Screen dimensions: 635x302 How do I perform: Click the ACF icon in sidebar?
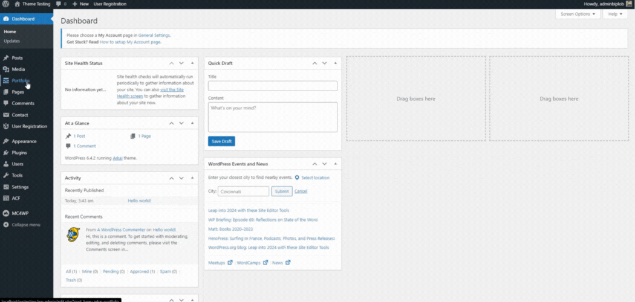(6, 199)
